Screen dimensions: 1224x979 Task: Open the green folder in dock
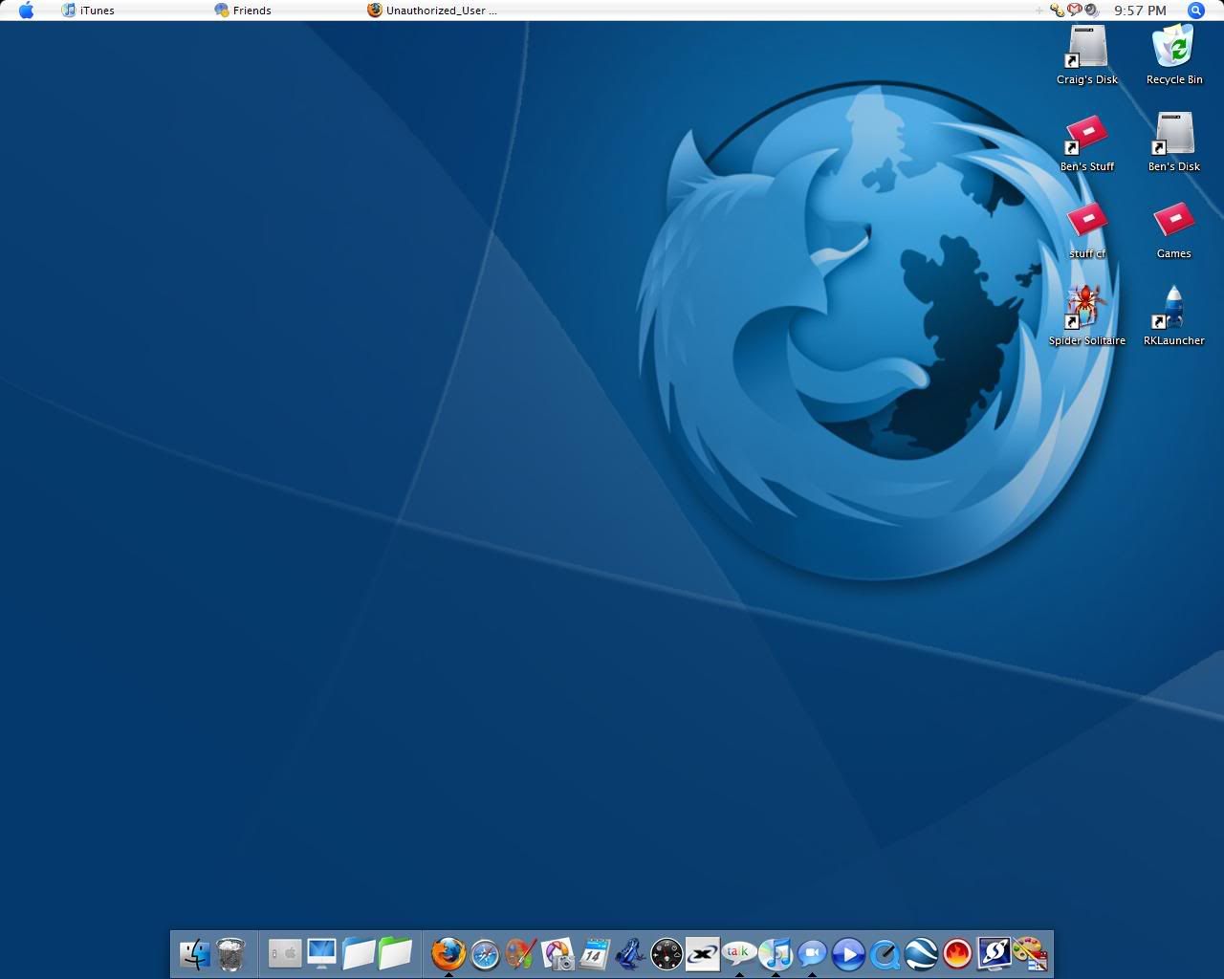tap(395, 953)
